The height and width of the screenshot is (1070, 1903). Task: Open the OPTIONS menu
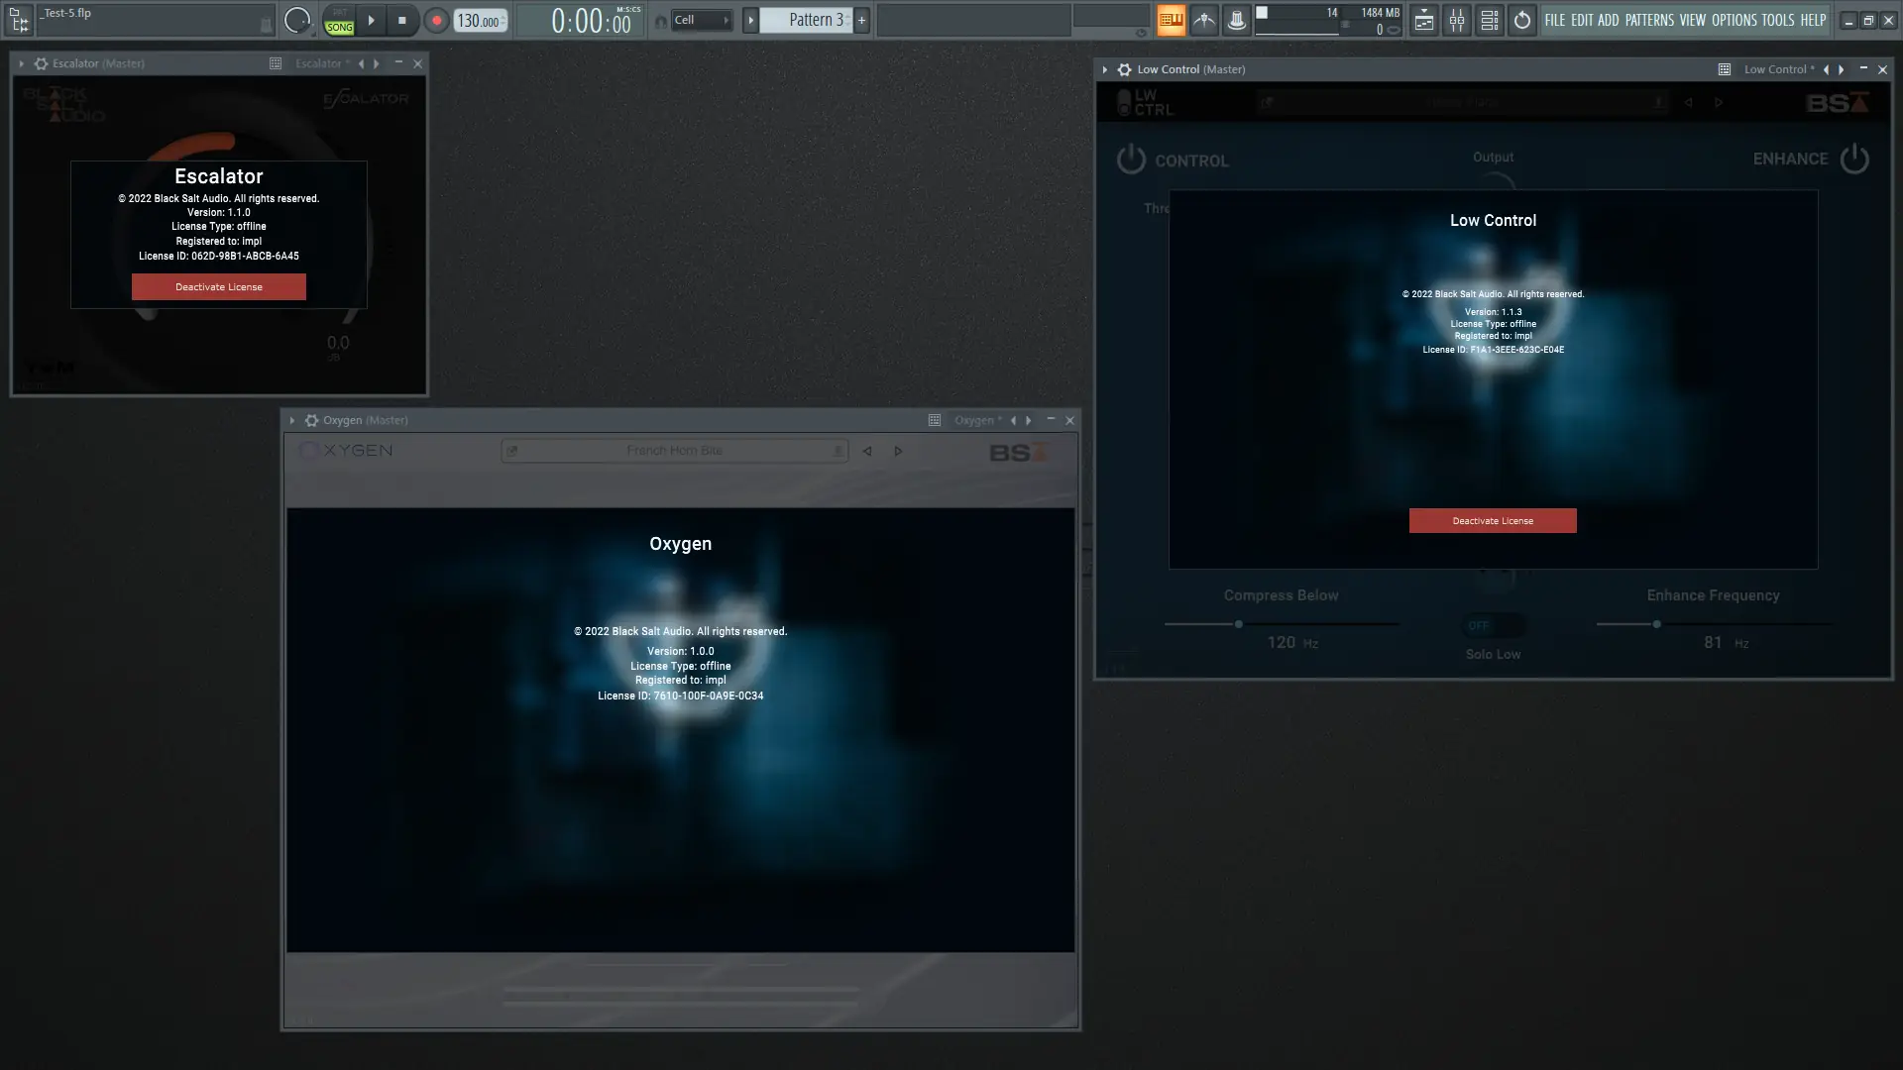click(x=1734, y=20)
